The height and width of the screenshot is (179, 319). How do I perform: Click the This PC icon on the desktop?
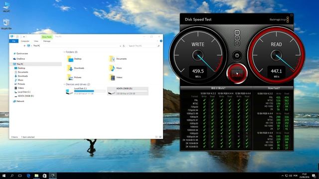coord(6,7)
